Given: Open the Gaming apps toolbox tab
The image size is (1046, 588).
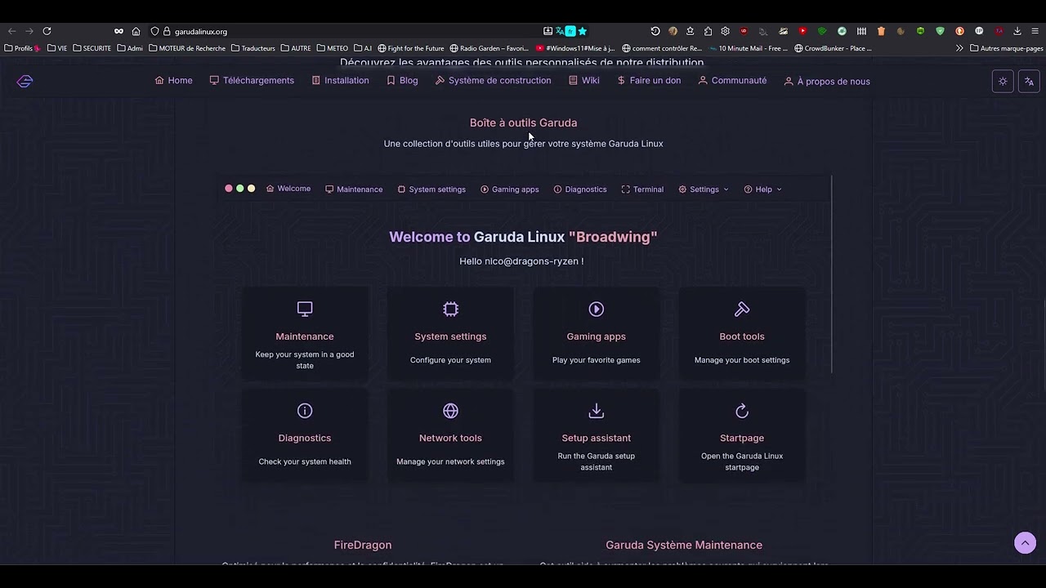Looking at the screenshot, I should point(510,189).
